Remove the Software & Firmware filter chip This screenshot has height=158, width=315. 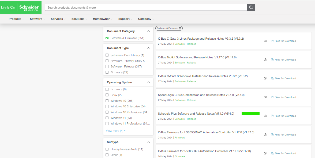click(180, 28)
